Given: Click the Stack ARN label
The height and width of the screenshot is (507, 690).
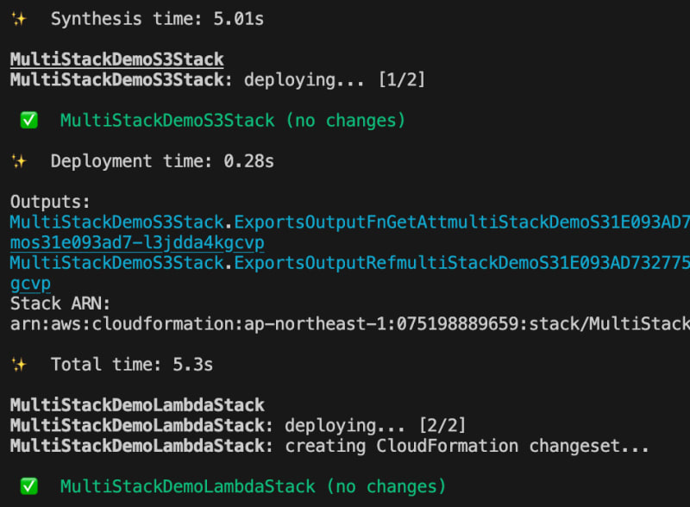Looking at the screenshot, I should tap(60, 304).
